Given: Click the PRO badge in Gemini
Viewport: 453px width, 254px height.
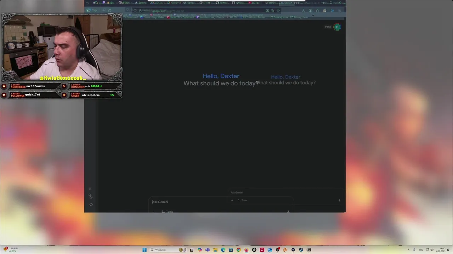Looking at the screenshot, I should point(328,27).
